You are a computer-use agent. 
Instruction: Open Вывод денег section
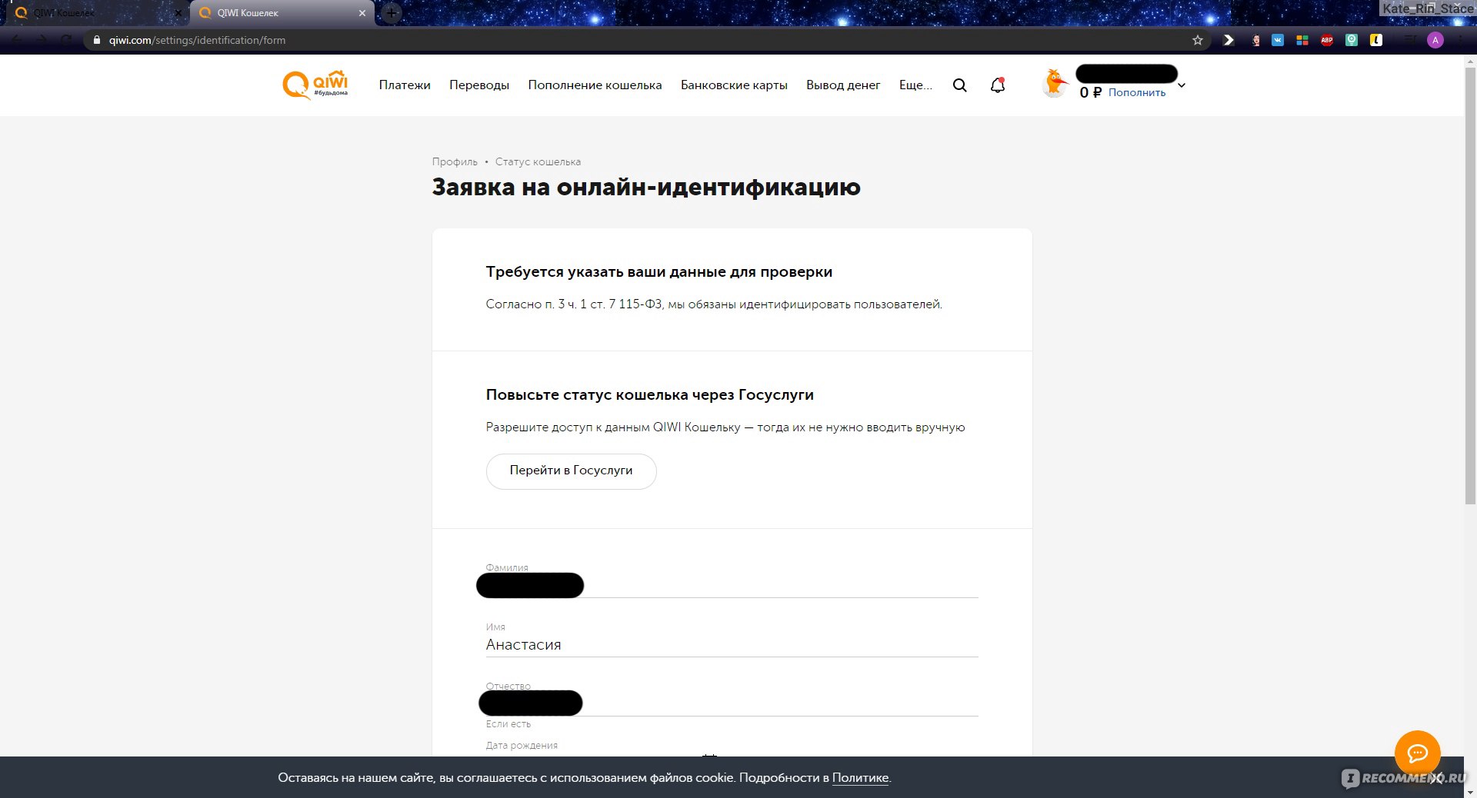coord(843,85)
